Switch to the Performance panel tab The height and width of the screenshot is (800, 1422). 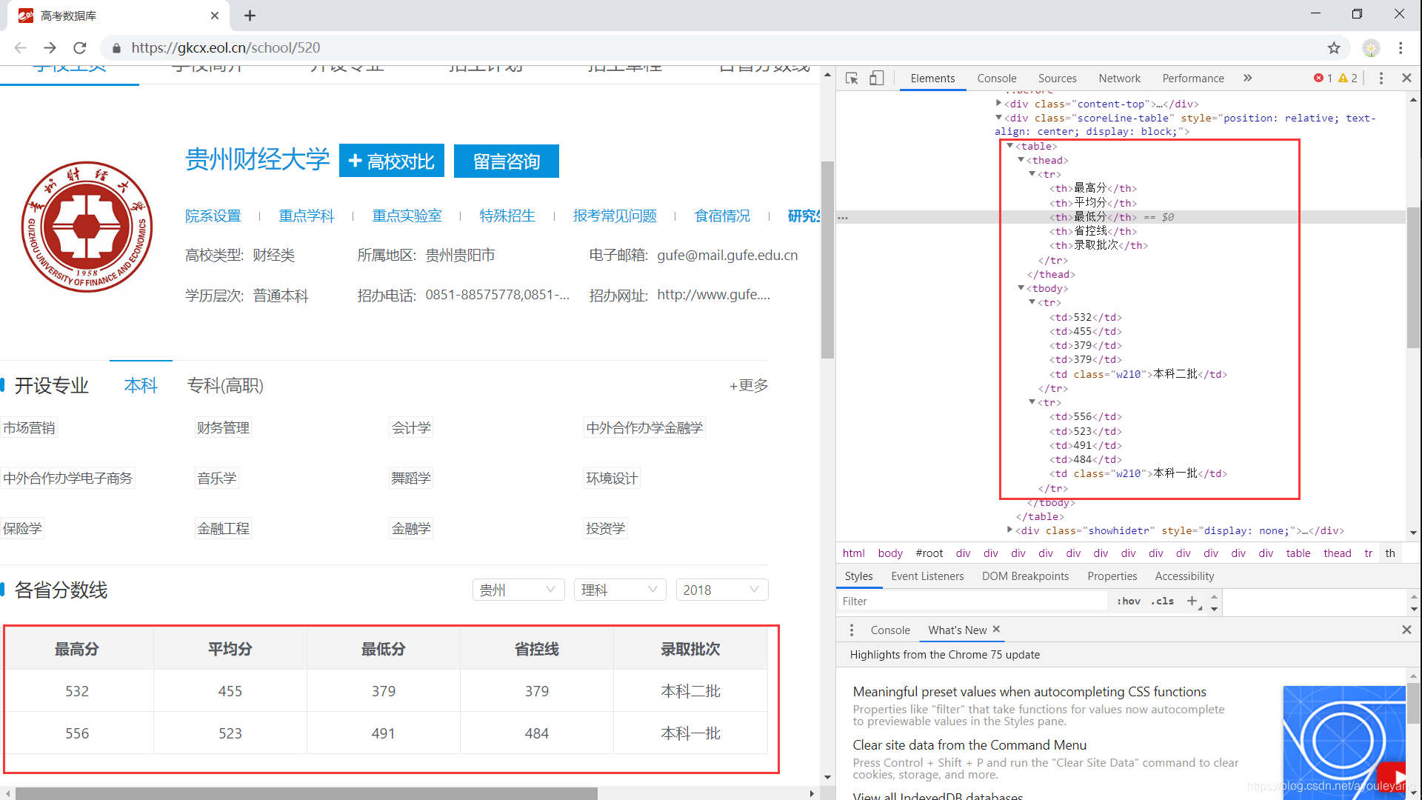(1192, 78)
